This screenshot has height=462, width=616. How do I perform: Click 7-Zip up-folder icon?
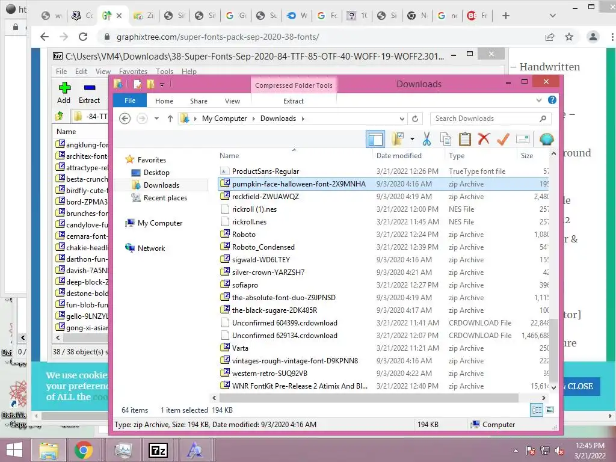point(60,116)
